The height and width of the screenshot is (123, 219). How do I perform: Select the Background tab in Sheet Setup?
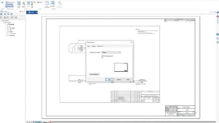100,46
